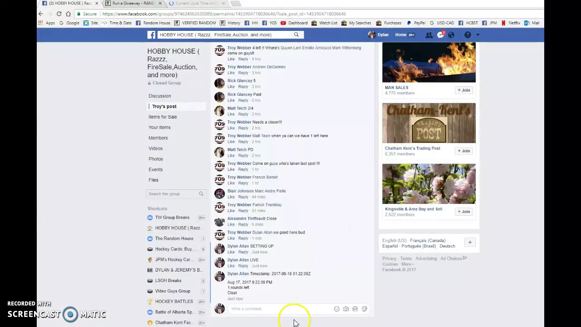This screenshot has width=581, height=327.
Task: Select Photos in group menu
Action: 156,159
